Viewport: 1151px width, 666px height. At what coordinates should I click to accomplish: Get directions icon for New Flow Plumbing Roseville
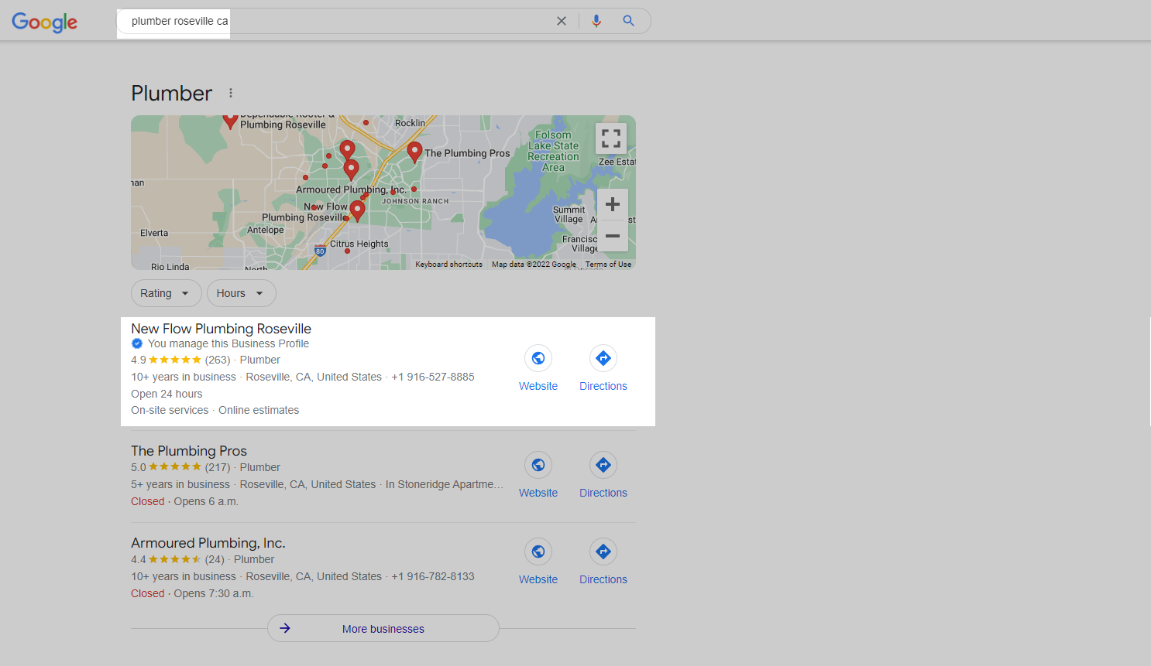pyautogui.click(x=603, y=358)
